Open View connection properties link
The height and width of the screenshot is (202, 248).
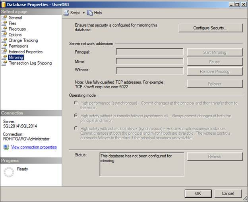34,147
